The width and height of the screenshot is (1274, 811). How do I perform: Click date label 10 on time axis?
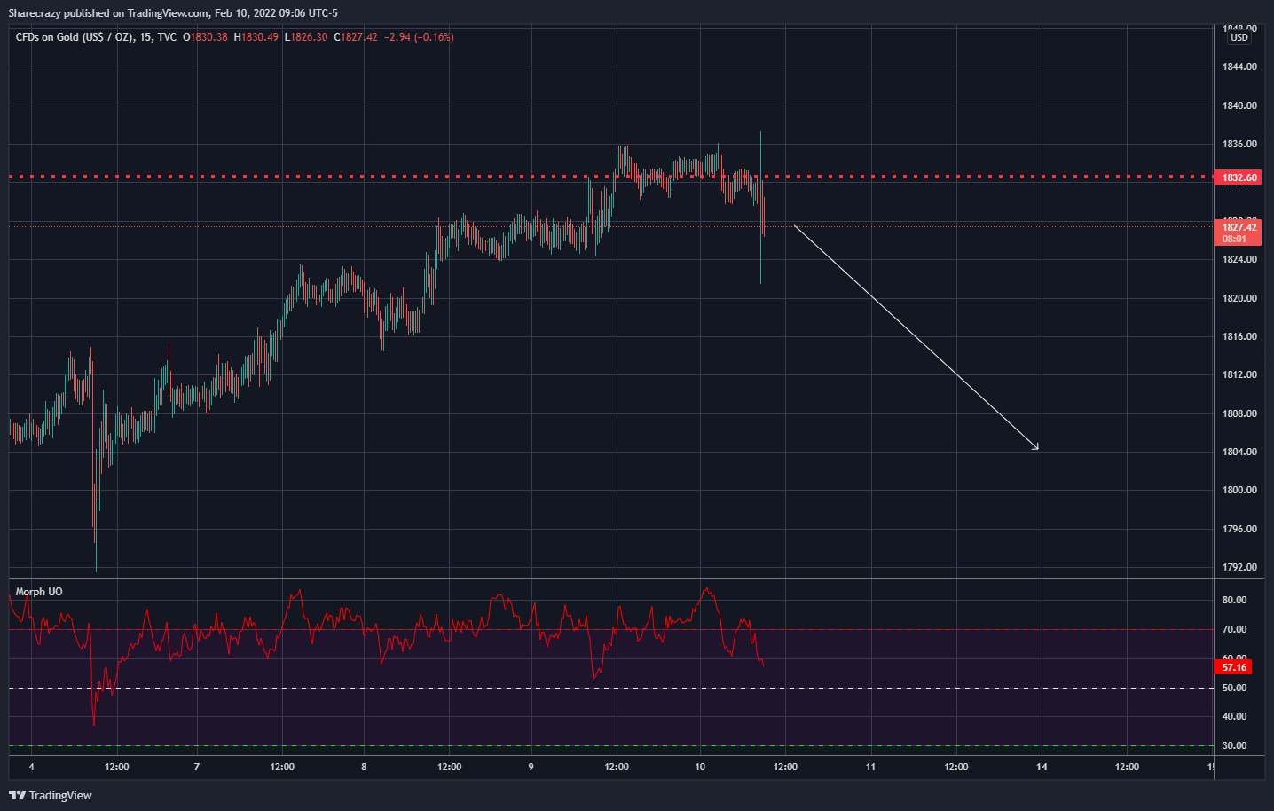[x=700, y=767]
